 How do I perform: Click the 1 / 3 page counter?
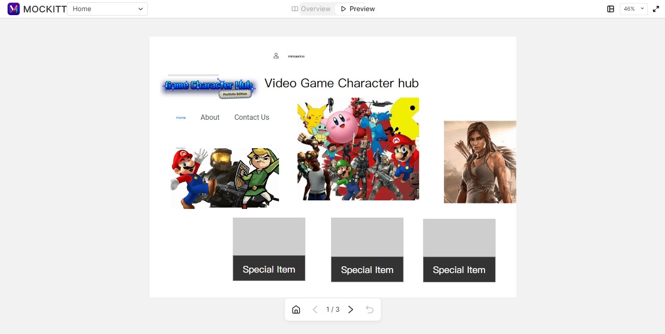[x=332, y=310]
